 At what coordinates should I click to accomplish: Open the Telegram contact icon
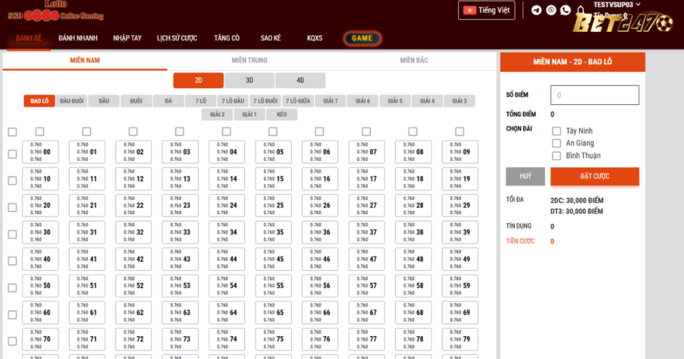[536, 10]
